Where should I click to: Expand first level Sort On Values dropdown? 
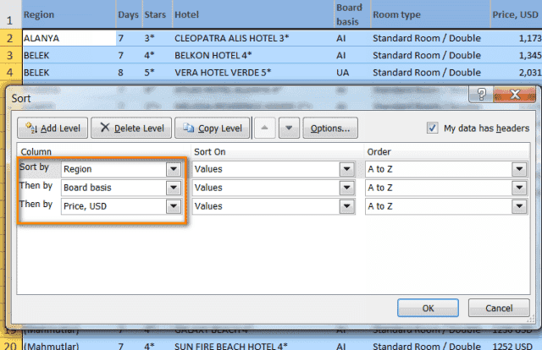(x=346, y=169)
